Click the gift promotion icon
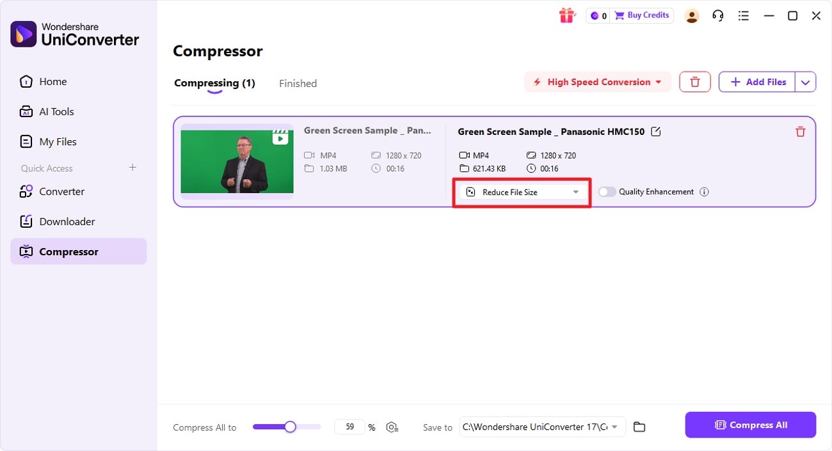The image size is (832, 451). (x=567, y=15)
